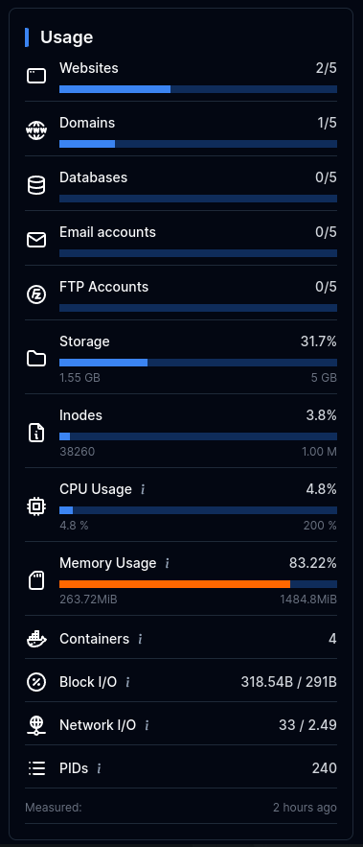Show the info hint next to Containers
This screenshot has width=363, height=847.
[140, 639]
